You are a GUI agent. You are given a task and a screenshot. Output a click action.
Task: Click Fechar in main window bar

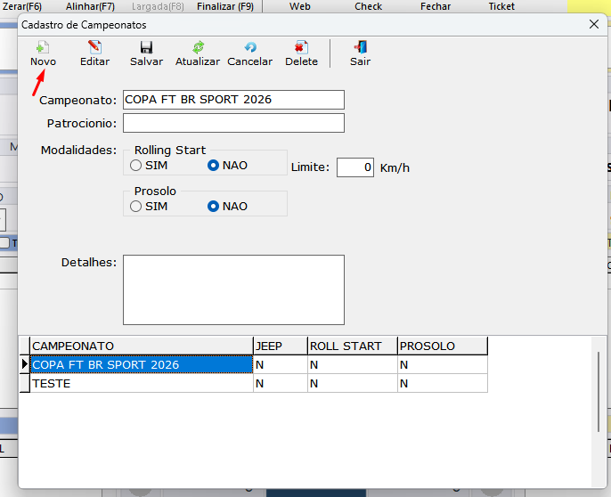(x=436, y=6)
